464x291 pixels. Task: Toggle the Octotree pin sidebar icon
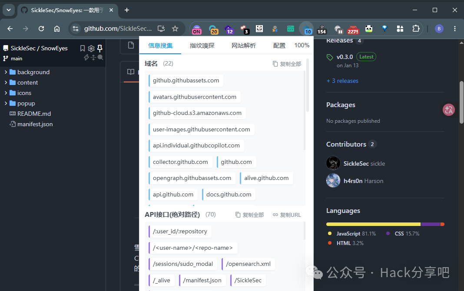coord(100,48)
